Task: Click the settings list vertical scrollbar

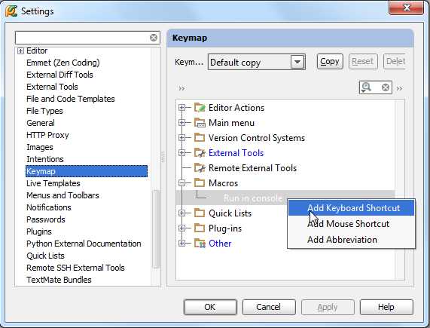Action: click(156, 229)
